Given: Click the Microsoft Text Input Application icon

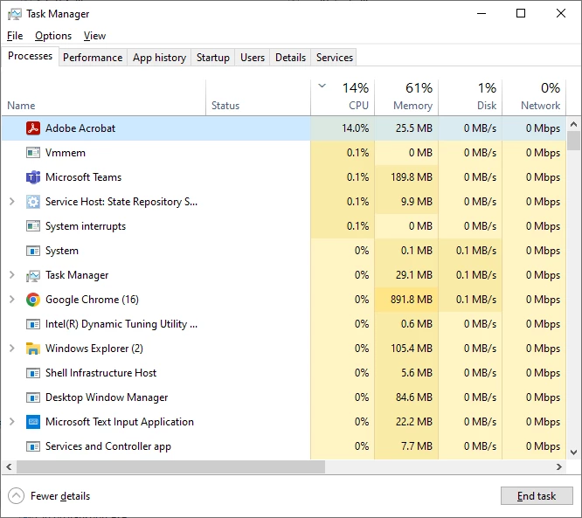Looking at the screenshot, I should click(33, 422).
